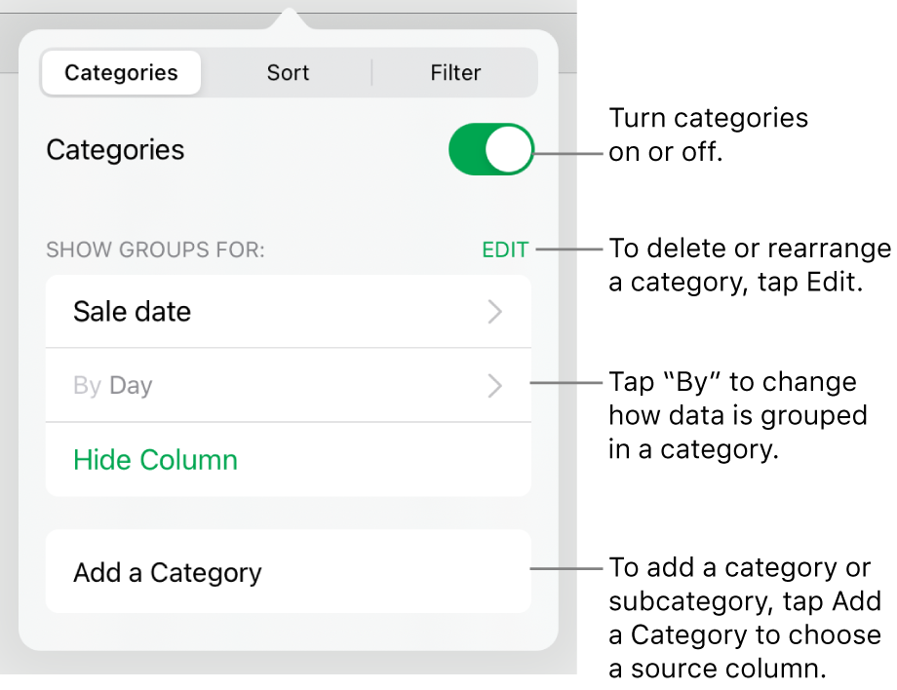This screenshot has height=690, width=897.
Task: Turn off the Categories toggle switch
Action: click(491, 150)
